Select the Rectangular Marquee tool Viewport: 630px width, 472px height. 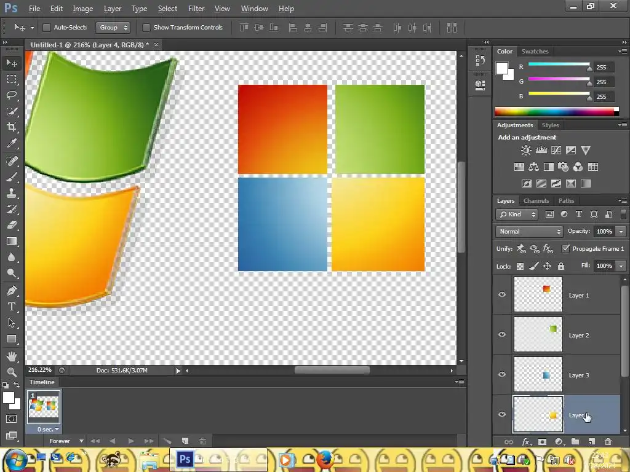[x=12, y=79]
